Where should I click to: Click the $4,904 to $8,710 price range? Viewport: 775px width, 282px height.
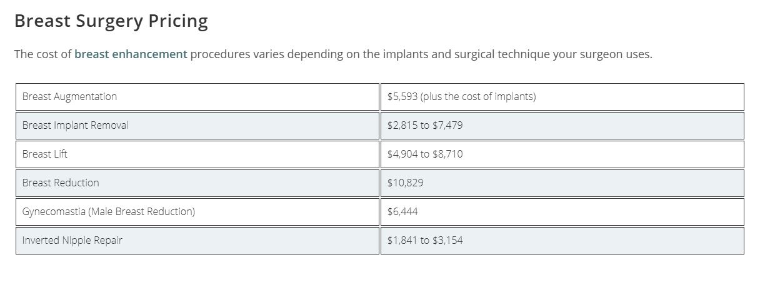tap(425, 154)
